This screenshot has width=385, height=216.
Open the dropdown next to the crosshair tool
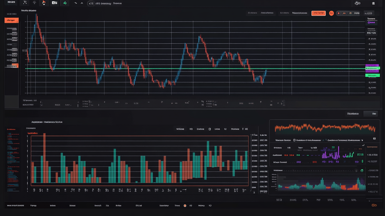[35, 3]
